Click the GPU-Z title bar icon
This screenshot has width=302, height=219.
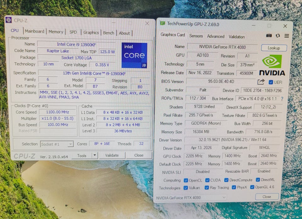coord(162,24)
